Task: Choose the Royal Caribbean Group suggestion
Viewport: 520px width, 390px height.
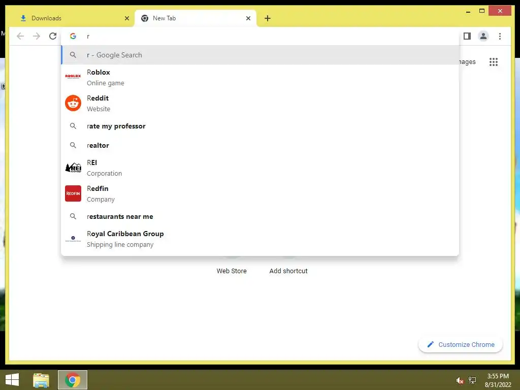Action: pos(260,239)
